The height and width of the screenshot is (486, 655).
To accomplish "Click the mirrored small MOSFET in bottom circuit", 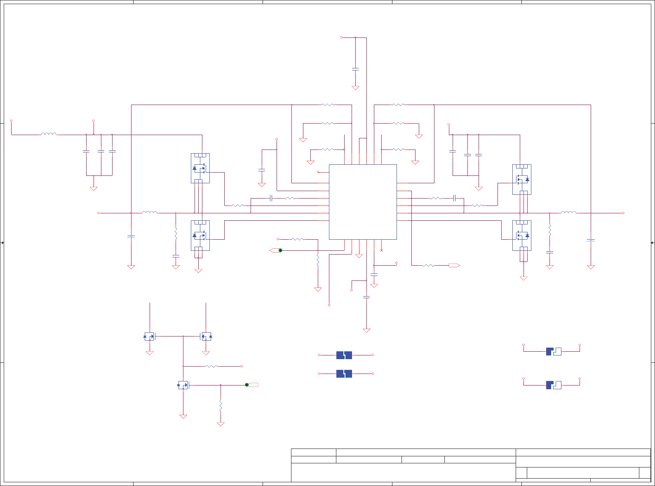I will coord(206,336).
